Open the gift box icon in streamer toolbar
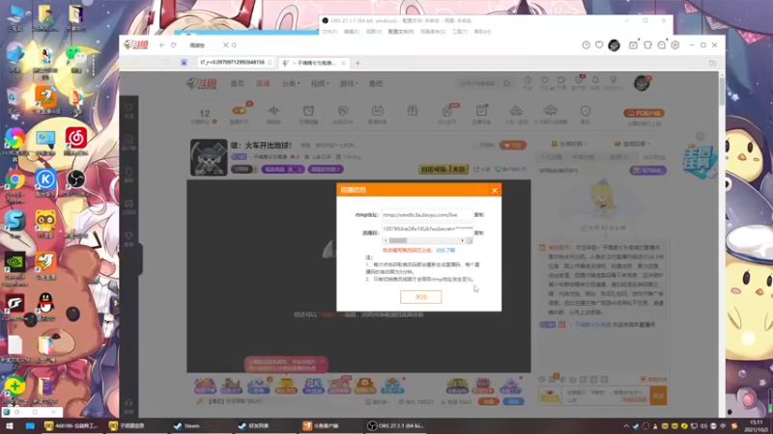Viewport: 773px width, 434px height. (413, 111)
